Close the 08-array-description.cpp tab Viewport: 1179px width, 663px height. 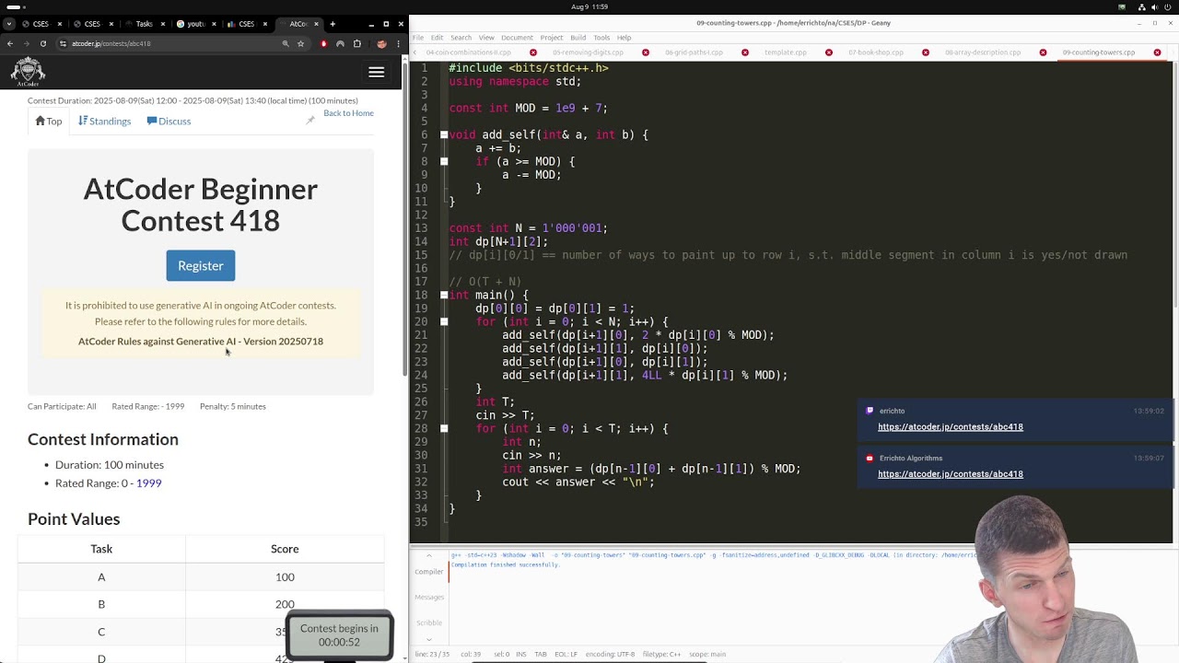tap(1043, 52)
